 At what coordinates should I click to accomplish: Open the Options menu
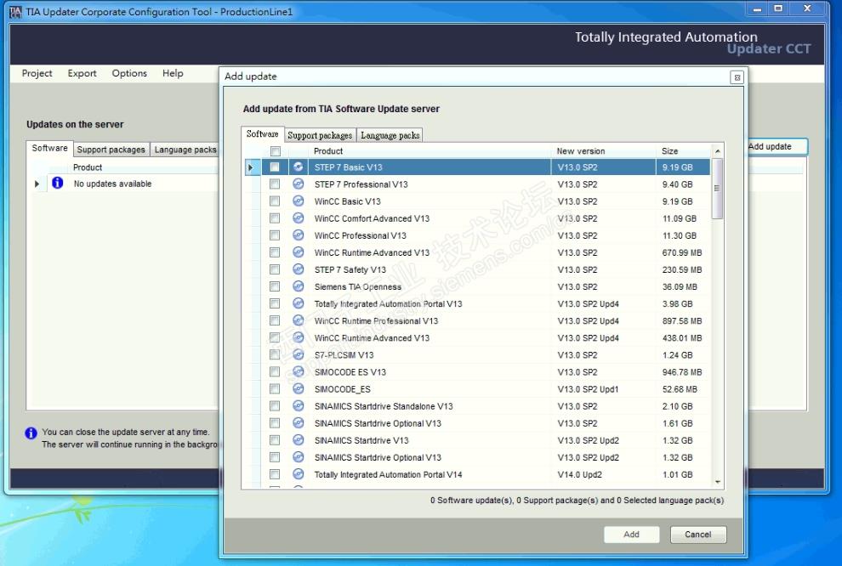click(x=129, y=73)
